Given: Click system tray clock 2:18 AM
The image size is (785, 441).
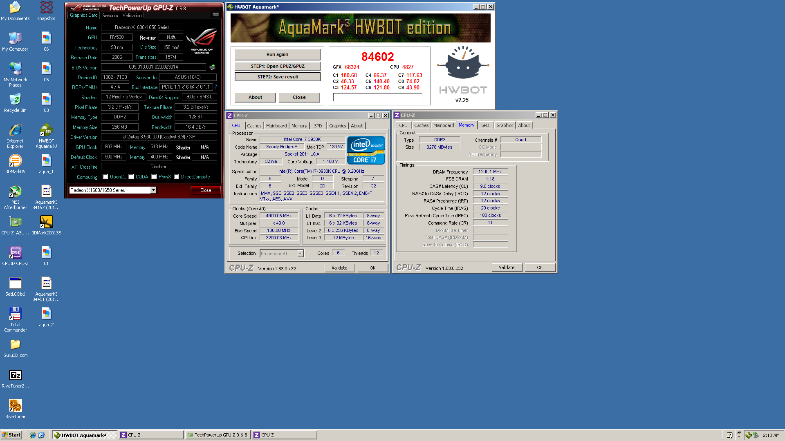Looking at the screenshot, I should (x=771, y=435).
